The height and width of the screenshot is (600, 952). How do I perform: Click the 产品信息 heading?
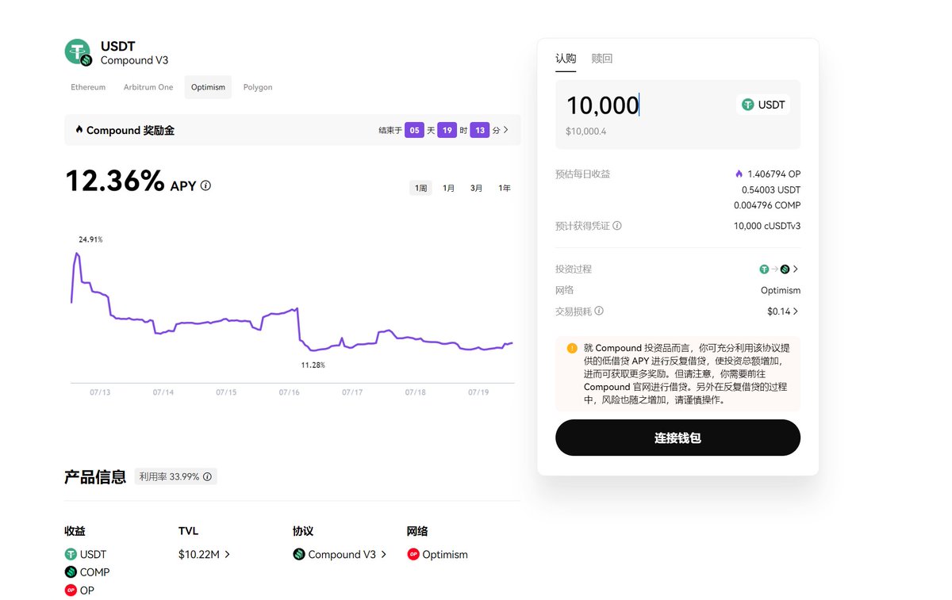pyautogui.click(x=95, y=477)
